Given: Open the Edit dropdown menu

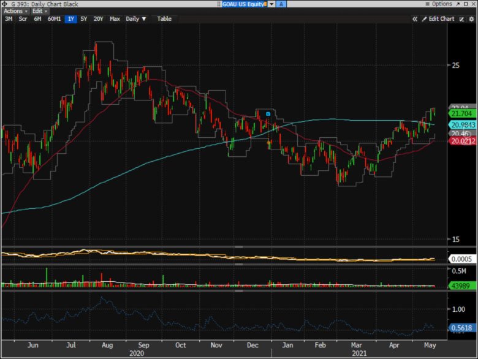Looking at the screenshot, I should (x=40, y=11).
